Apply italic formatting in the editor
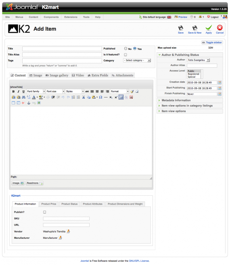 tap(19, 91)
